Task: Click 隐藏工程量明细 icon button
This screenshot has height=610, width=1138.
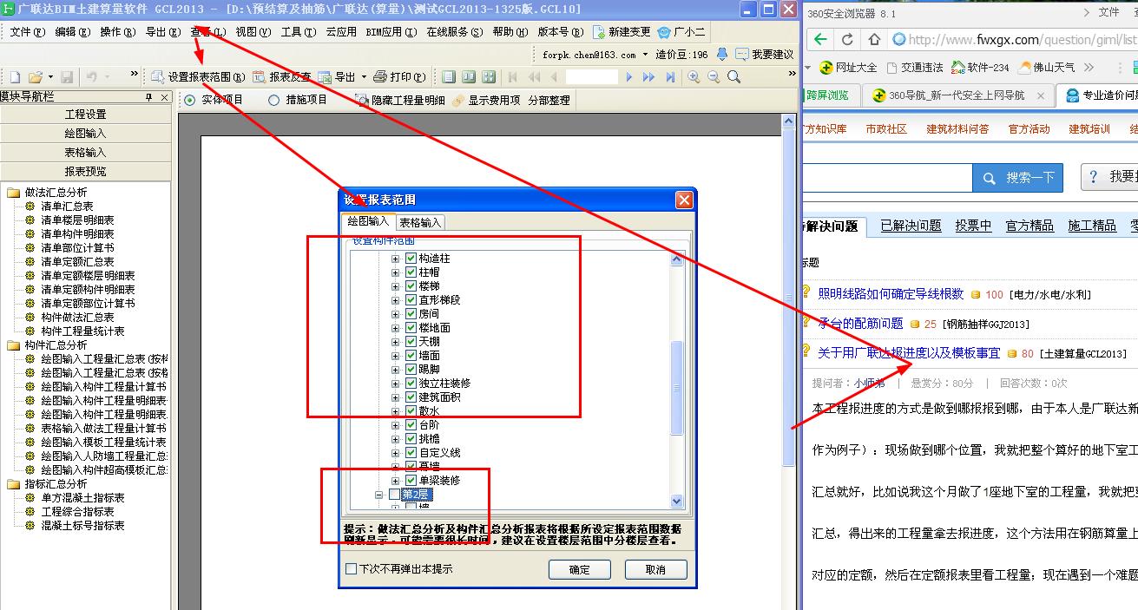Action: point(362,101)
